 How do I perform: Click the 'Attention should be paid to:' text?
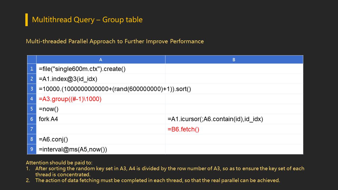coord(59,163)
